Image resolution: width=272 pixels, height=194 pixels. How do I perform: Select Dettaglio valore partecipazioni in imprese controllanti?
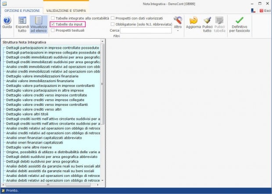pos(50,86)
